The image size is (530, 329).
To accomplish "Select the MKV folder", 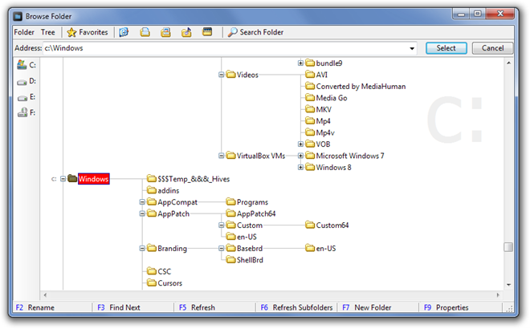I will pos(319,109).
